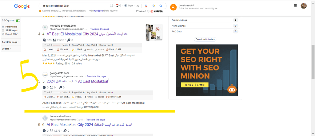
Task: Click the keyword difficulty Surfer gear icon
Action: [40, 11]
